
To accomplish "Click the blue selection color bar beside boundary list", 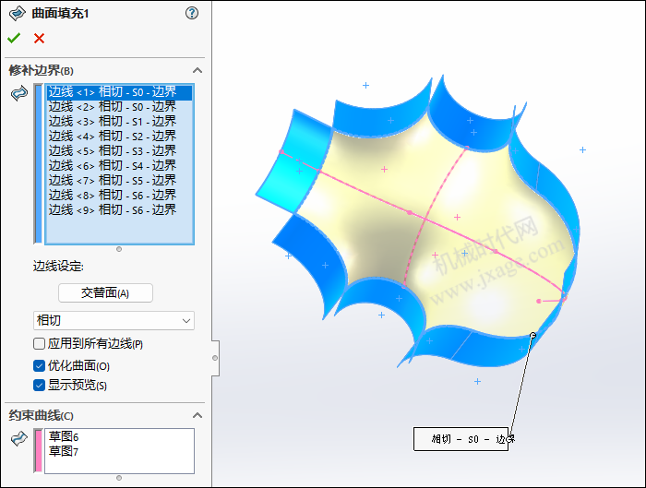I will tap(39, 164).
